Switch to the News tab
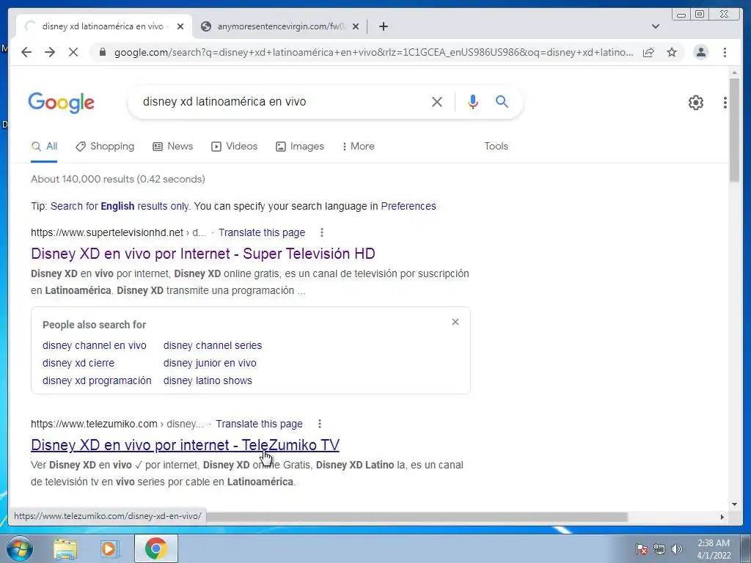The width and height of the screenshot is (751, 563). point(172,147)
